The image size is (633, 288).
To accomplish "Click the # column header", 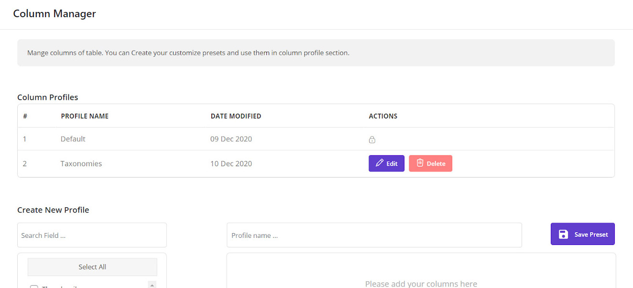I will point(25,116).
